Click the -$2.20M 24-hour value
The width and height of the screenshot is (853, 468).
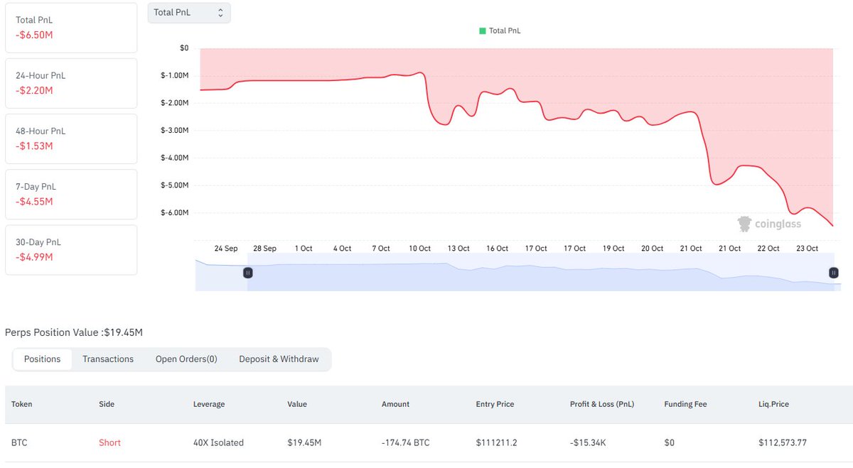coord(34,90)
